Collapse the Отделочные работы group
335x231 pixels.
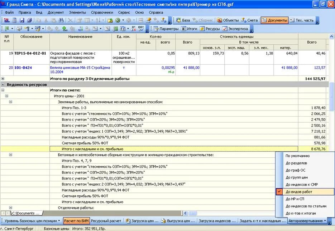pos(10,207)
